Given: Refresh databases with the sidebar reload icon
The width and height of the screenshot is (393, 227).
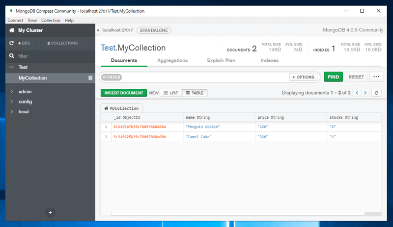Looking at the screenshot, I should pos(11,43).
